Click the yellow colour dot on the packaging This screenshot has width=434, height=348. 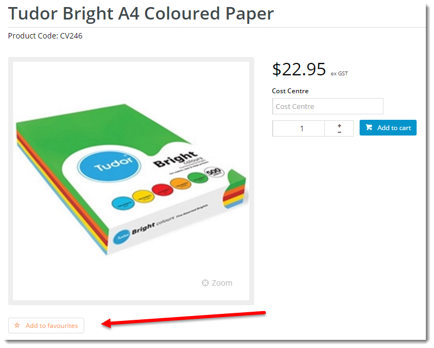pyautogui.click(x=143, y=196)
